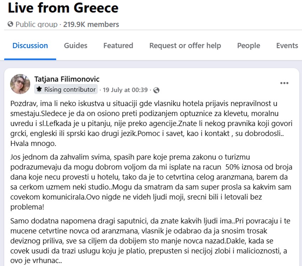Open the Guides tab
Image resolution: width=302 pixels, height=266 pixels.
click(76, 45)
